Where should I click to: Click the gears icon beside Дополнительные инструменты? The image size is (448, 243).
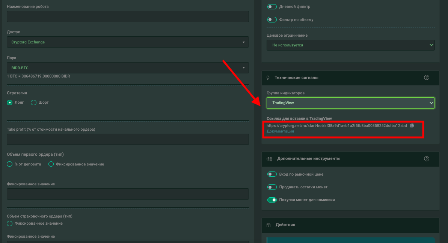tap(269, 159)
